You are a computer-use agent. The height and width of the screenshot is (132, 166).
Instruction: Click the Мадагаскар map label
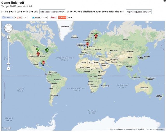coord(105,86)
